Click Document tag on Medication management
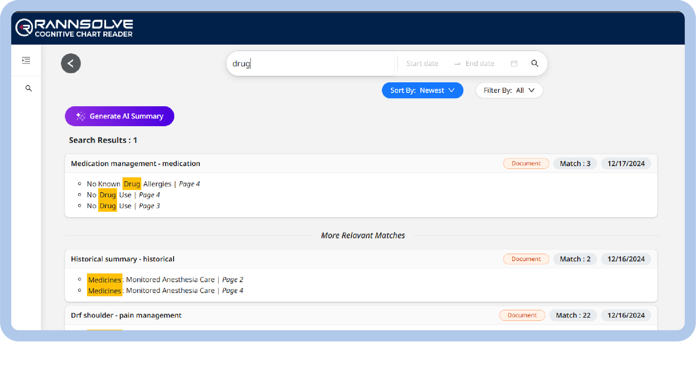The width and height of the screenshot is (696, 392). click(x=526, y=164)
